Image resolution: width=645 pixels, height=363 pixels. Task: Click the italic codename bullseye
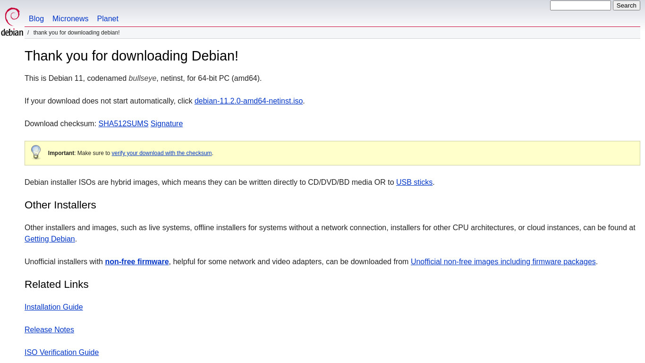pos(143,78)
